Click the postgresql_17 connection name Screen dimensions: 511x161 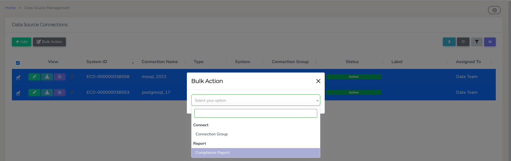pos(156,92)
